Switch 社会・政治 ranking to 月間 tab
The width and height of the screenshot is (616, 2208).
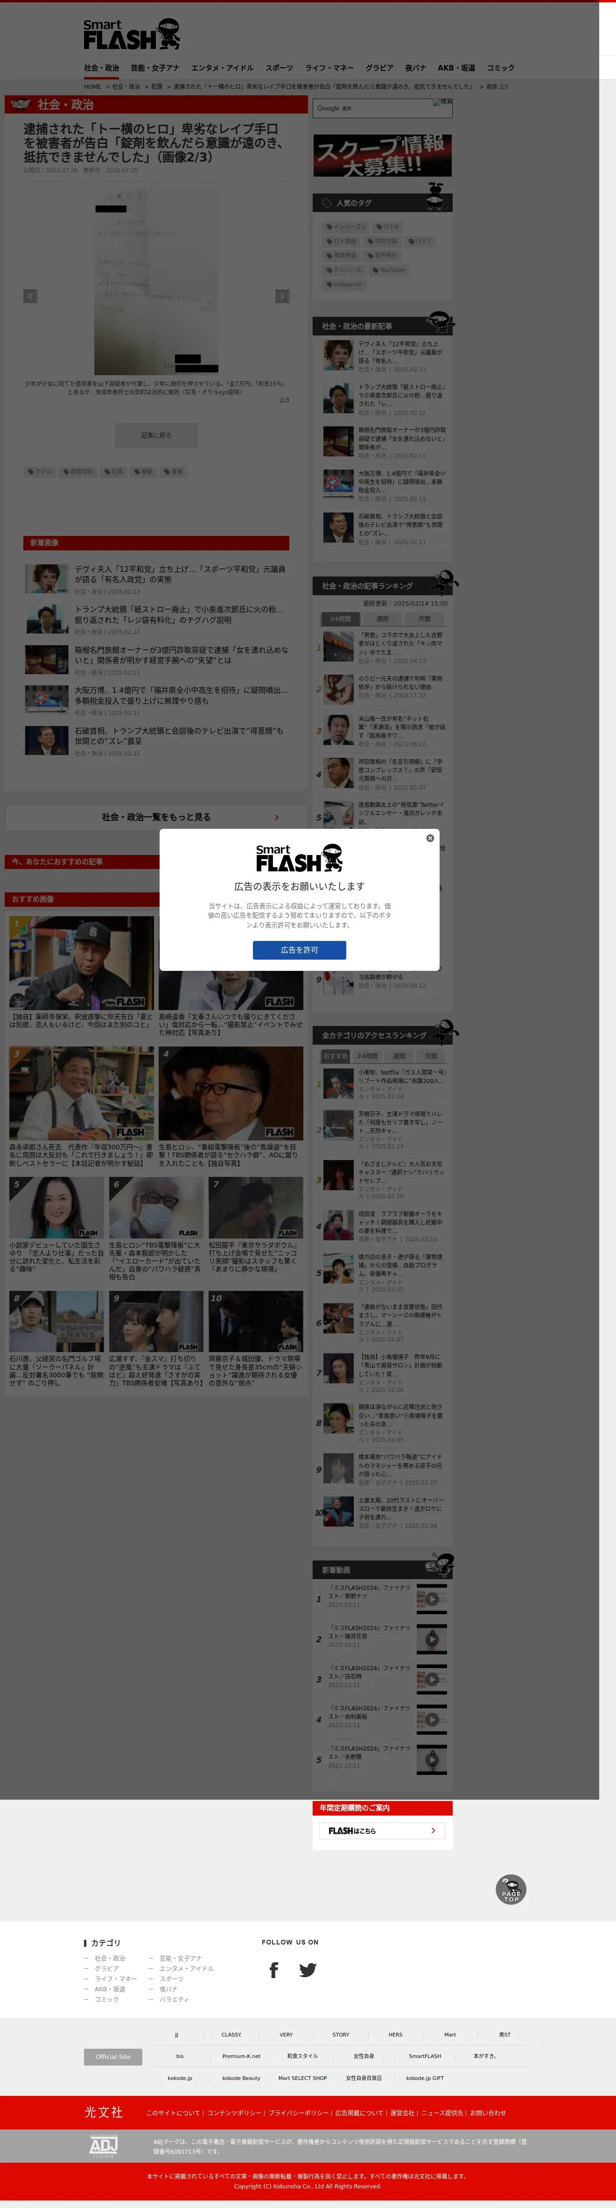click(x=424, y=619)
